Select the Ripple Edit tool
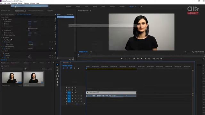 point(57,70)
